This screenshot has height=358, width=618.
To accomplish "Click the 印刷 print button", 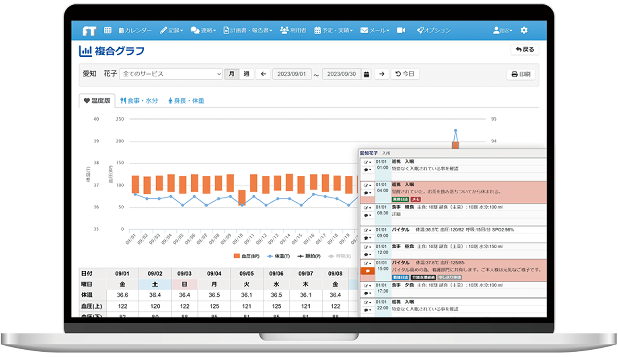I will [x=521, y=74].
